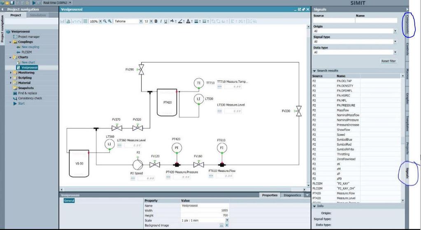Select the FV230 valve symbol
Image resolution: width=421 pixels, height=230 pixels.
point(298,111)
